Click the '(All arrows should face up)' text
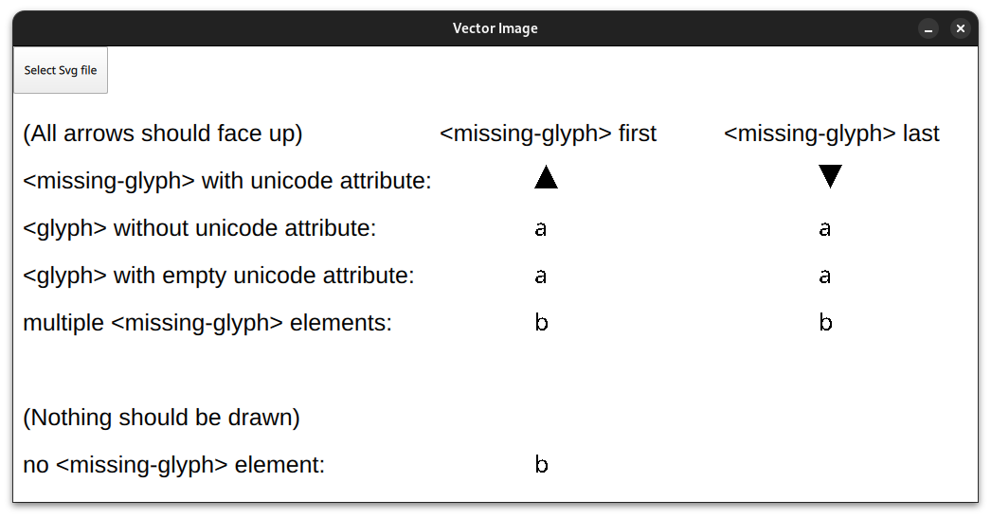991x518 pixels. (x=163, y=134)
